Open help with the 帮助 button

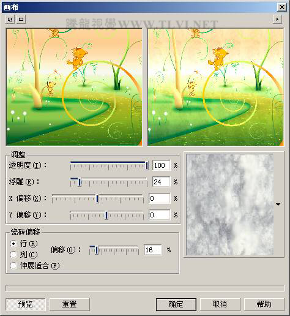click(x=264, y=304)
